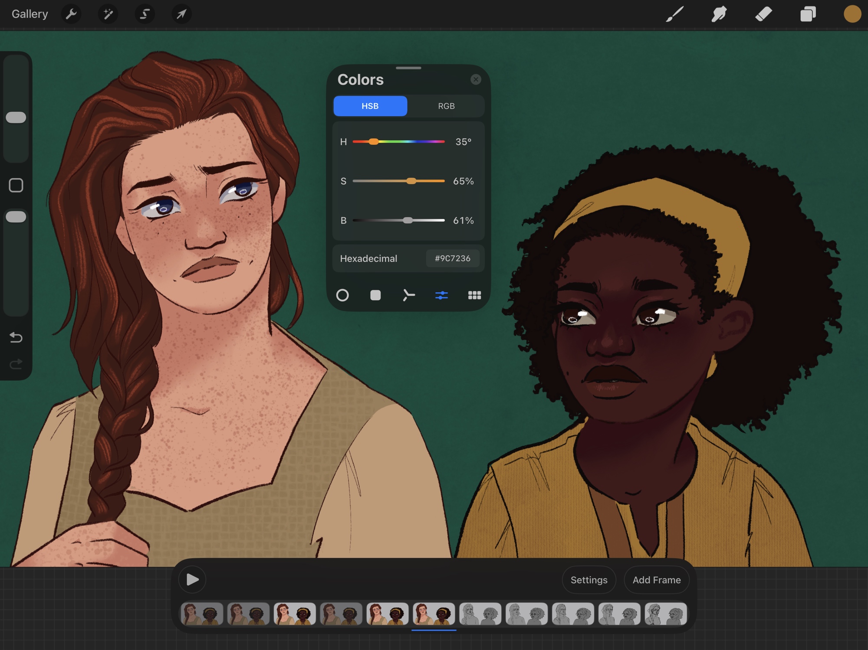Switch to the HSB tab
The width and height of the screenshot is (868, 650).
370,106
